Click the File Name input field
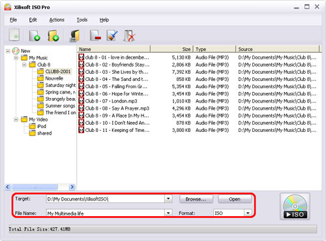 pos(106,213)
